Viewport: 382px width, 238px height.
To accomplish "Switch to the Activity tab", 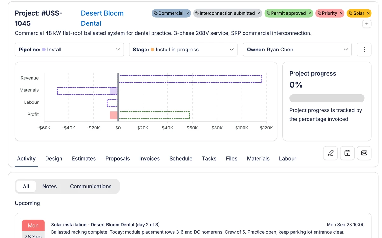I will click(26, 159).
